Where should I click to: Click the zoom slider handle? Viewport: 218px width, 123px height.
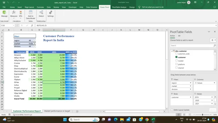pos(203,115)
